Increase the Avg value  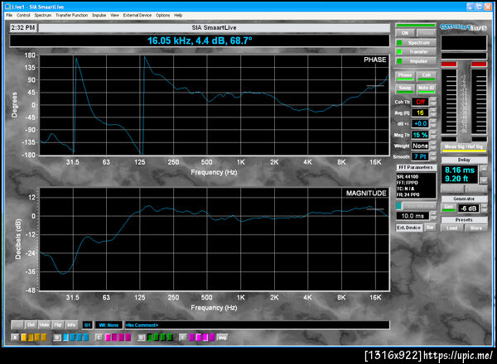[x=433, y=111]
